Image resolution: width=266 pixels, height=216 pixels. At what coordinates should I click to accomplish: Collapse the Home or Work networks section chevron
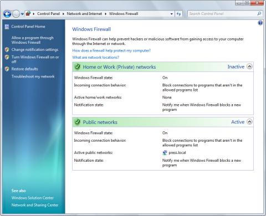pyautogui.click(x=249, y=66)
